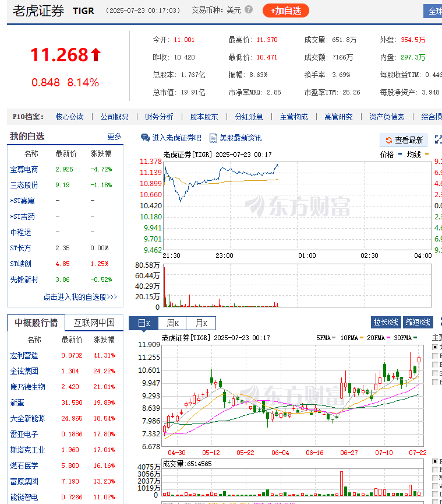Click the 市盈率TTM value 25.26

tap(351, 93)
